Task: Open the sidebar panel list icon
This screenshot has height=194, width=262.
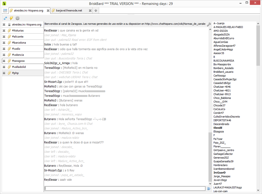Action: click(5, 10)
